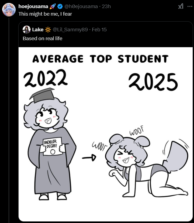Viewport: 194px width, 223px height.
Task: Click the hoejousama display name
Action: (x=33, y=6)
